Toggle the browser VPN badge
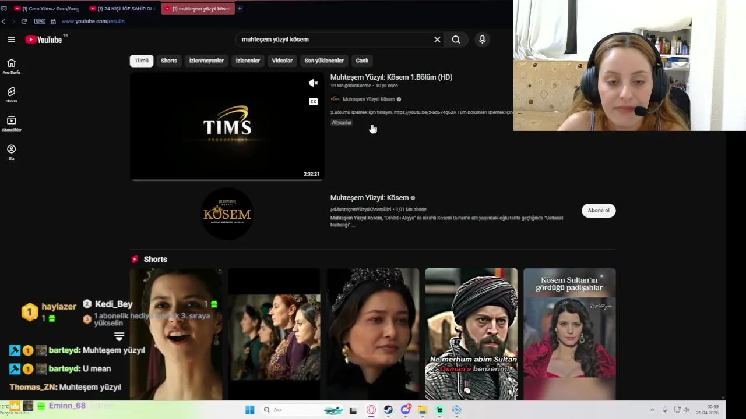The height and width of the screenshot is (419, 746). [x=40, y=22]
